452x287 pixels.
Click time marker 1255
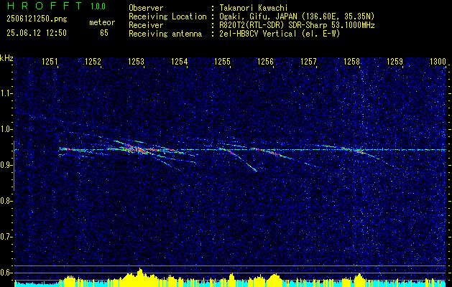coord(222,61)
